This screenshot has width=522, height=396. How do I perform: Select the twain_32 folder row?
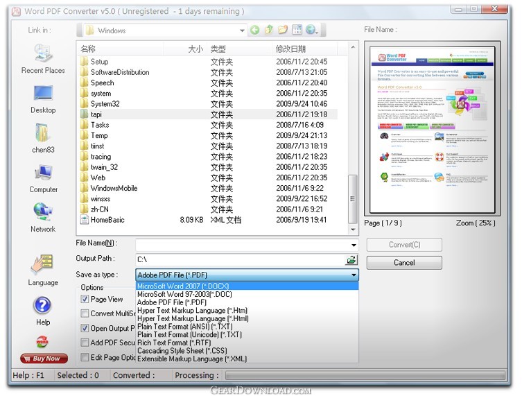[x=209, y=167]
